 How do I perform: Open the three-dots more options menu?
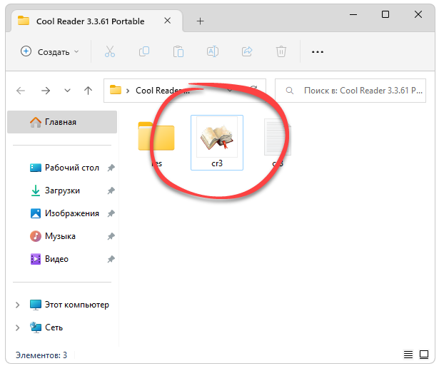(318, 51)
